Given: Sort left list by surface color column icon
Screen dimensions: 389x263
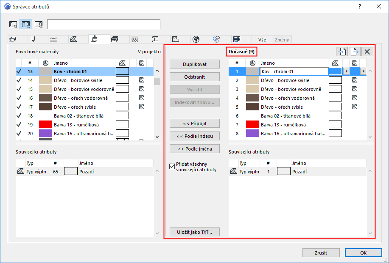Looking at the screenshot, I should 45,63.
